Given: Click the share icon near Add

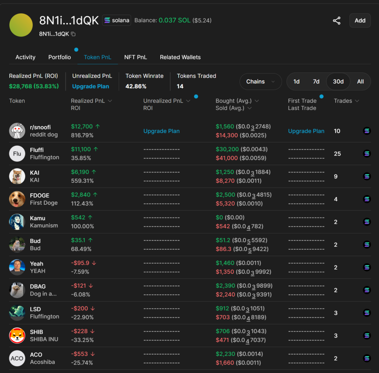Looking at the screenshot, I should 336,21.
